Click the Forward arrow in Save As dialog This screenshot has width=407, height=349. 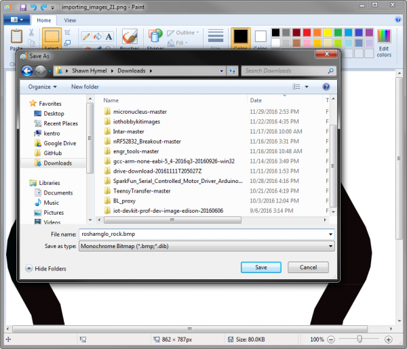click(41, 70)
